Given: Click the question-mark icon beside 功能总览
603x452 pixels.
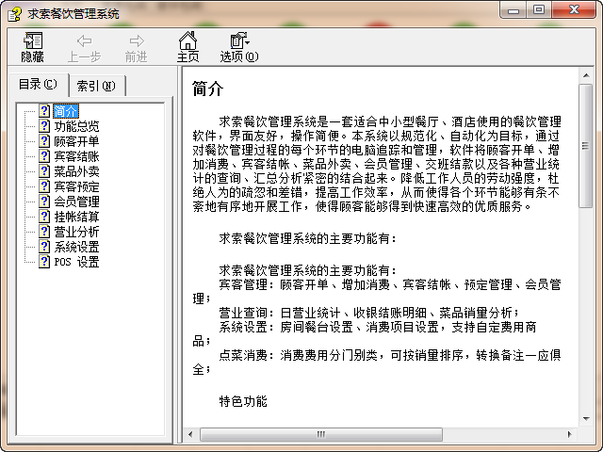Looking at the screenshot, I should click(x=44, y=126).
